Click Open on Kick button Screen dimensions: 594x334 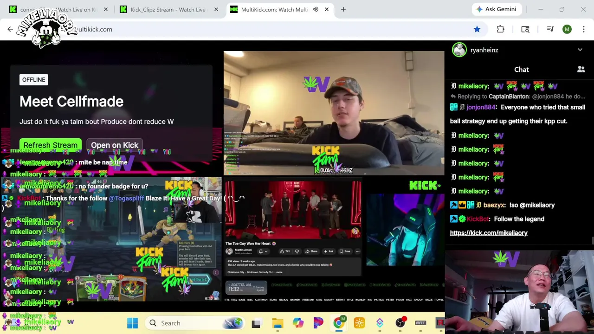tap(115, 145)
